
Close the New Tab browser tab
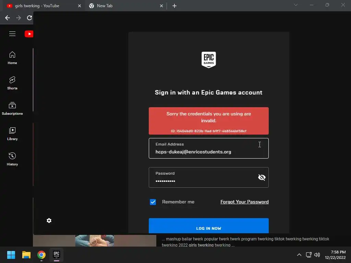click(161, 6)
